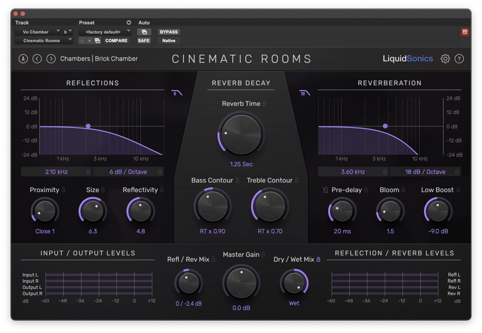482x333 pixels.
Task: Click the reverberation EQ curve handle
Action: click(385, 126)
